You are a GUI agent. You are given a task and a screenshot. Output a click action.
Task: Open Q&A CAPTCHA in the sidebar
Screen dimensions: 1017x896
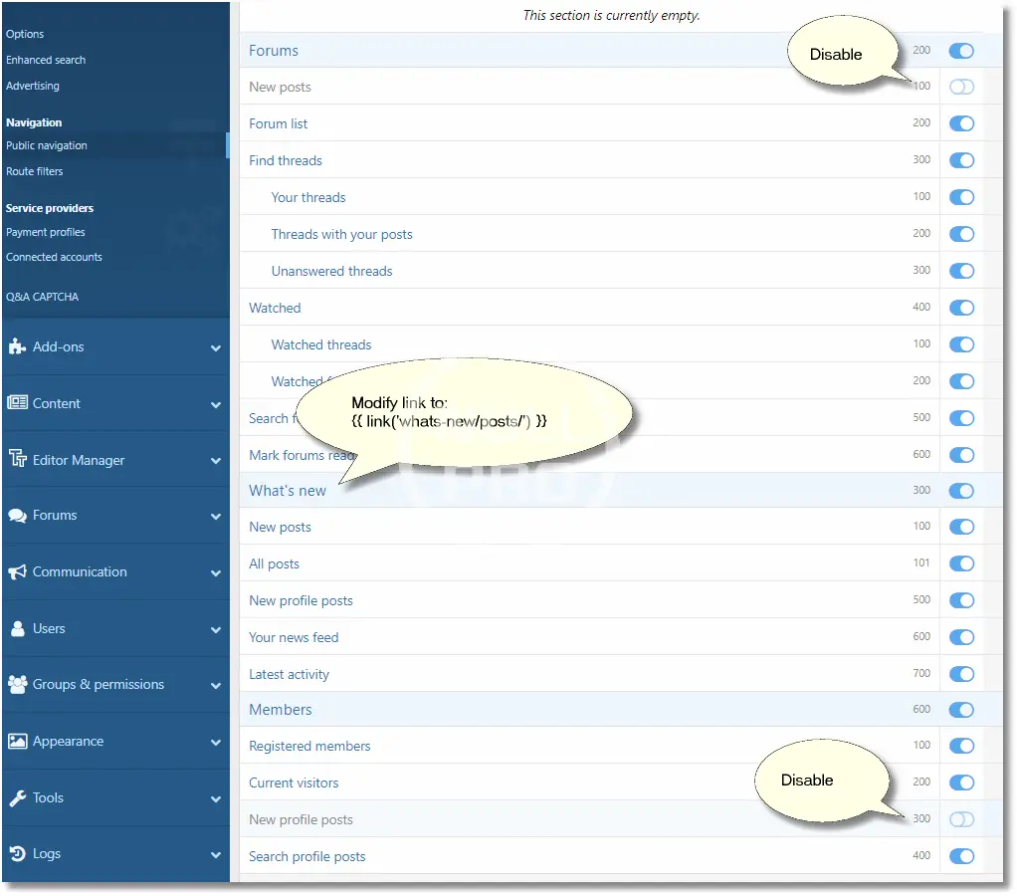coord(42,297)
